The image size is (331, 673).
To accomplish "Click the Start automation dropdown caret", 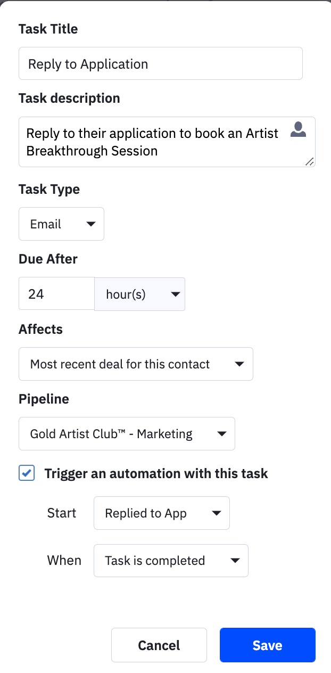I will tap(216, 513).
